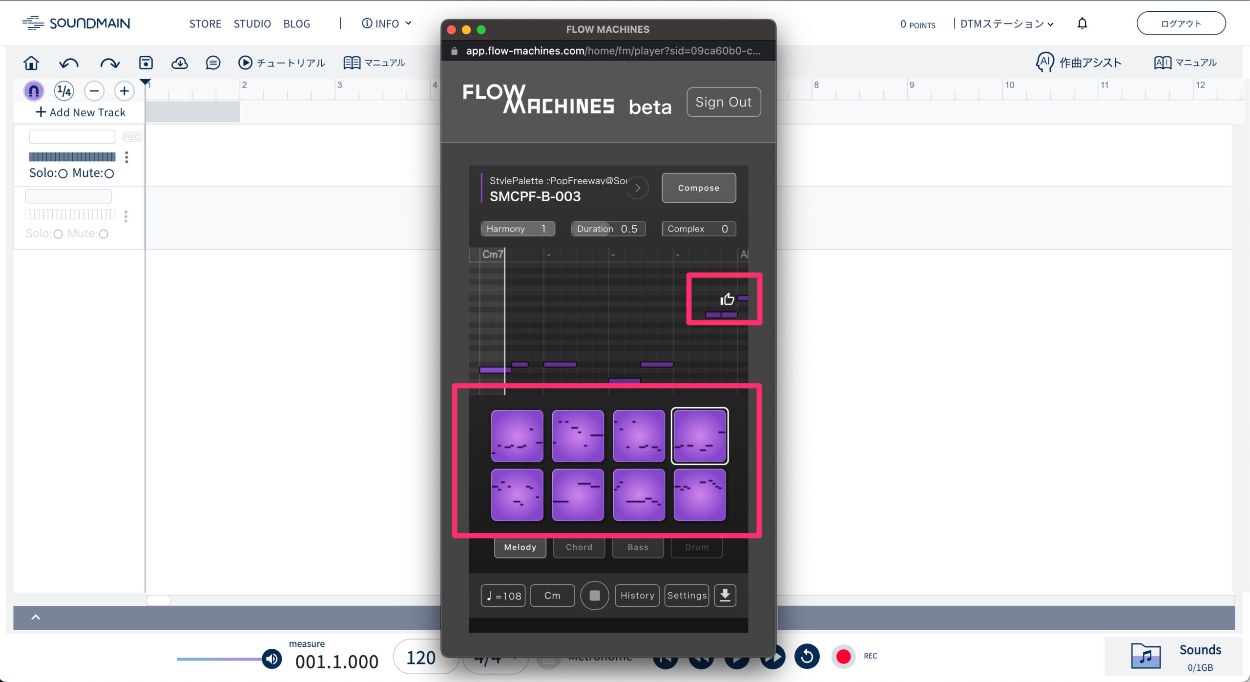This screenshot has width=1250, height=682.
Task: Open Settings in Flow Machines
Action: click(x=687, y=595)
